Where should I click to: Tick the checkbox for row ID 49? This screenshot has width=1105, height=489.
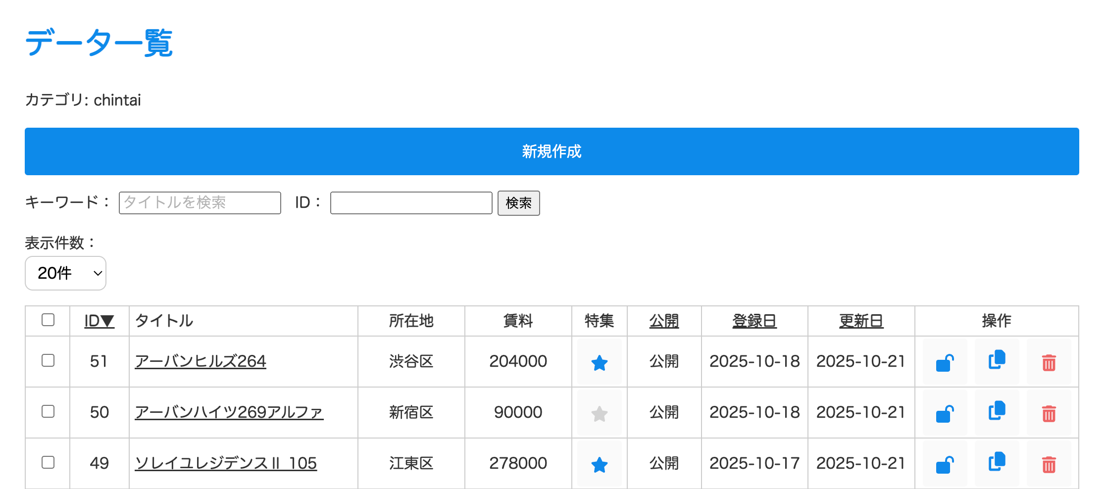(48, 462)
